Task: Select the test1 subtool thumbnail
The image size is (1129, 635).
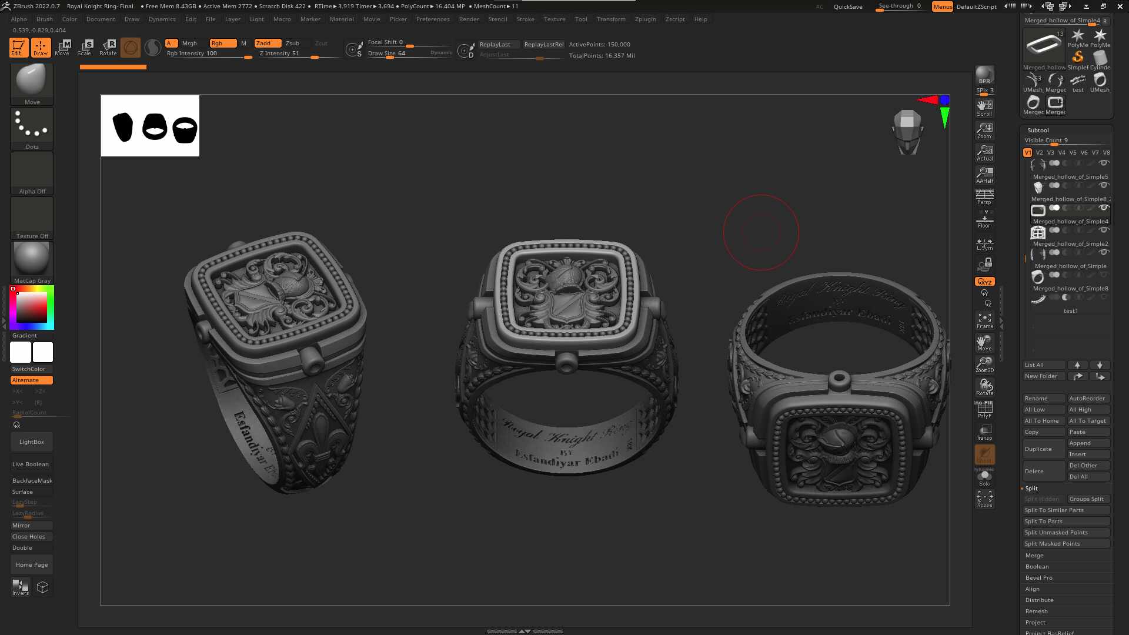Action: (x=1038, y=299)
